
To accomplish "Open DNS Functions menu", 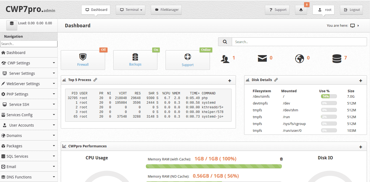I will click(29, 177).
